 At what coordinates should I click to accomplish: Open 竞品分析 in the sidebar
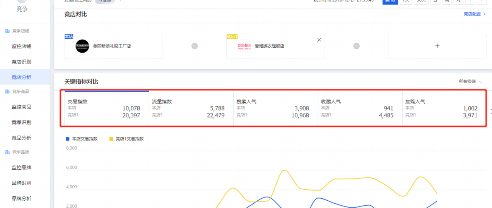(x=21, y=138)
